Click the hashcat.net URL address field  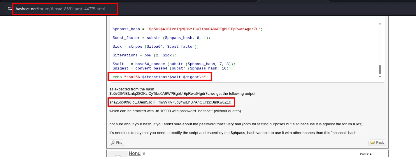tap(66, 9)
